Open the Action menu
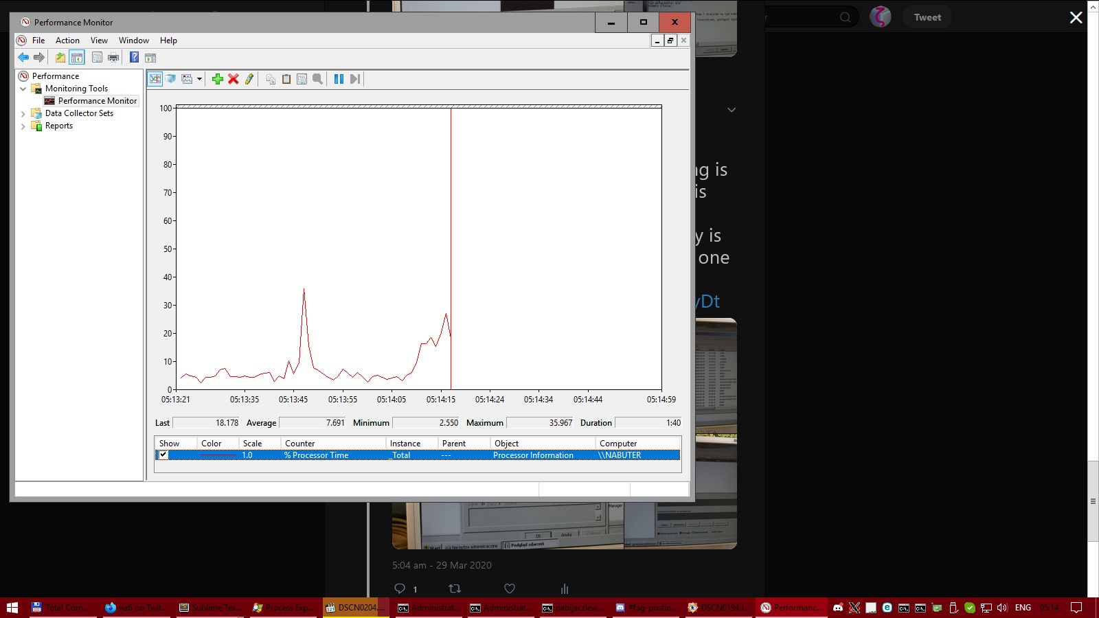Screen dimensions: 1099x618 tap(67, 41)
